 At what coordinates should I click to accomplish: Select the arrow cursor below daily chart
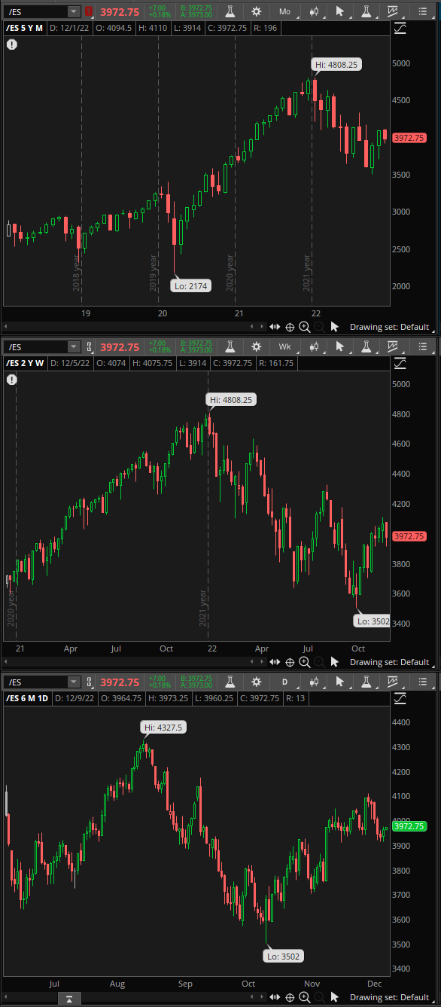[x=335, y=997]
